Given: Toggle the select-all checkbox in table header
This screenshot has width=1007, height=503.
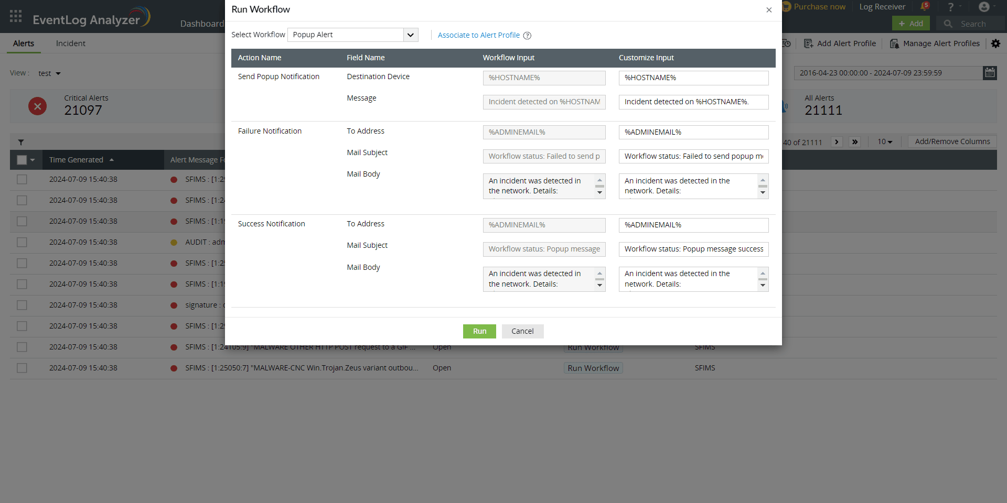Looking at the screenshot, I should 21,160.
